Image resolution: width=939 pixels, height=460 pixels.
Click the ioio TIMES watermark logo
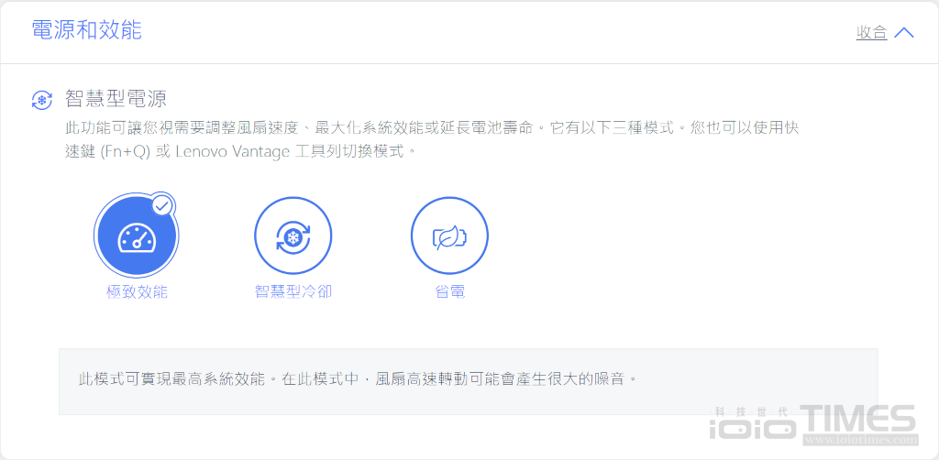pyautogui.click(x=813, y=424)
